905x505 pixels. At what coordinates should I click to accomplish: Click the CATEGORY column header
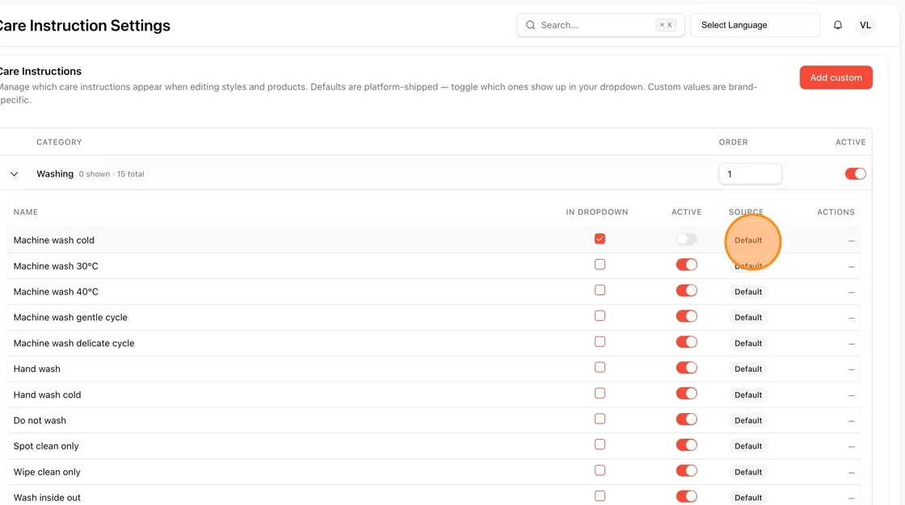[x=59, y=142]
